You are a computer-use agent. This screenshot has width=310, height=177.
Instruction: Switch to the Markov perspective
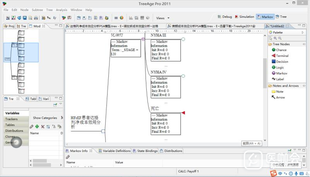[x=265, y=17]
